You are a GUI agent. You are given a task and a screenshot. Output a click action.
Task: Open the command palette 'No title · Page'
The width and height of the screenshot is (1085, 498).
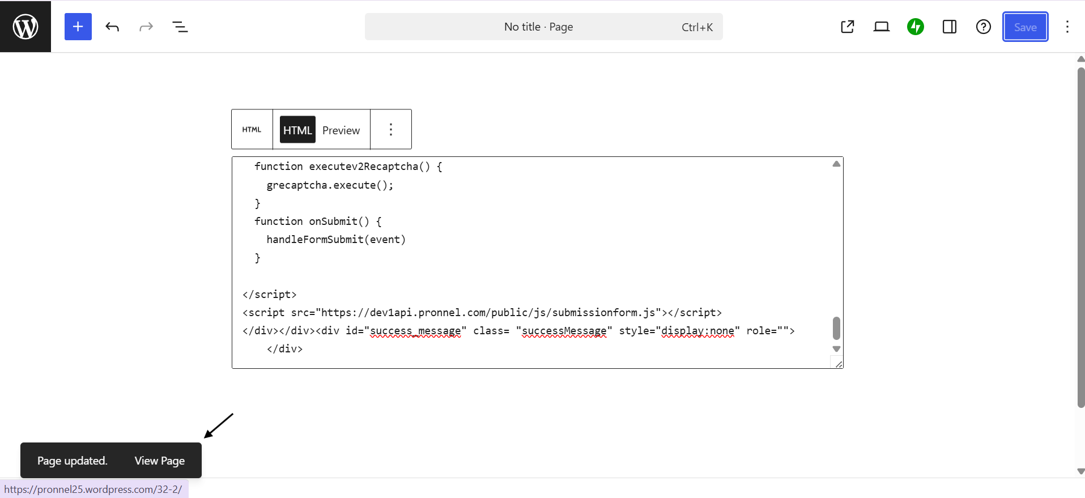point(543,27)
